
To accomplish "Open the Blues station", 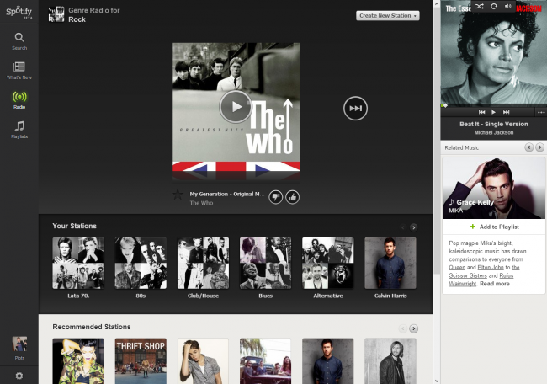I will pos(265,264).
